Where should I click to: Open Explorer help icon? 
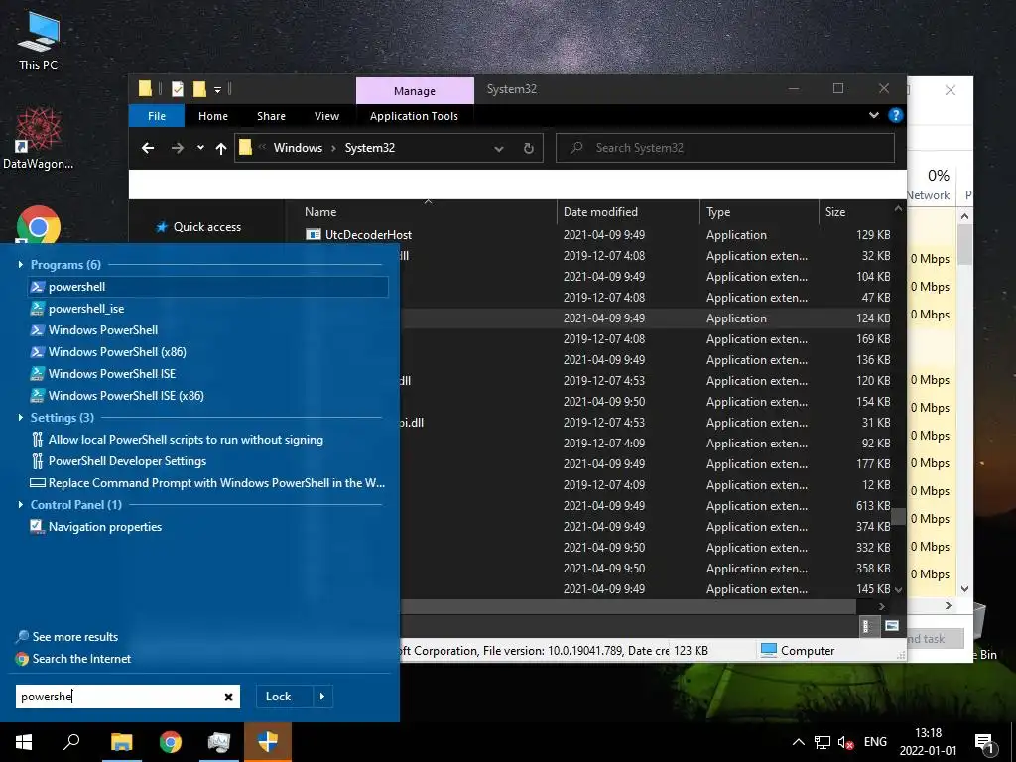click(x=896, y=115)
